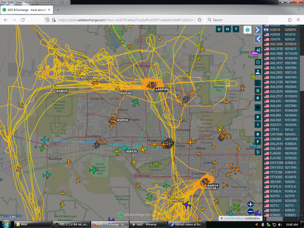Toggle the K map button
This screenshot has height=228, width=304.
pyautogui.click(x=258, y=98)
